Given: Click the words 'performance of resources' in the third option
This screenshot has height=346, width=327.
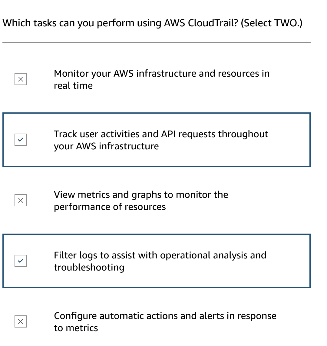Looking at the screenshot, I should tap(110, 207).
